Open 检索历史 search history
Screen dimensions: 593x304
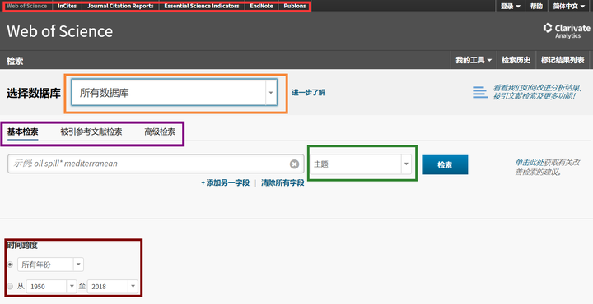coord(516,60)
